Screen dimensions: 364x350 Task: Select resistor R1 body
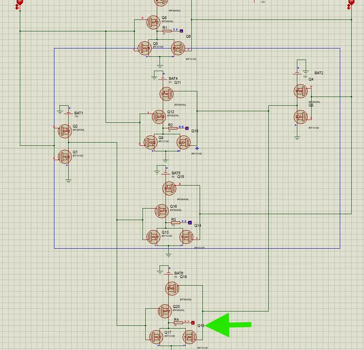(167, 31)
